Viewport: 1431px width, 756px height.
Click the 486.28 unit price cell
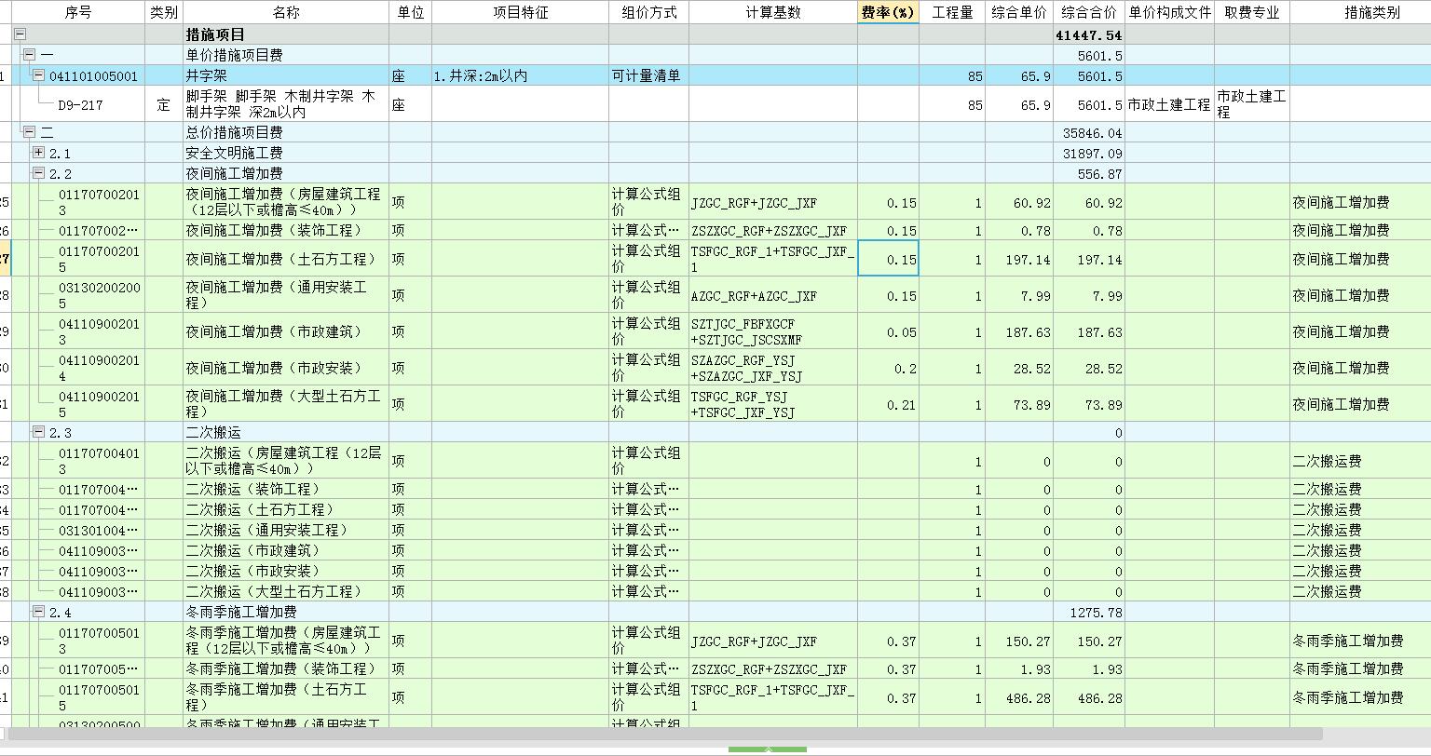[1019, 697]
